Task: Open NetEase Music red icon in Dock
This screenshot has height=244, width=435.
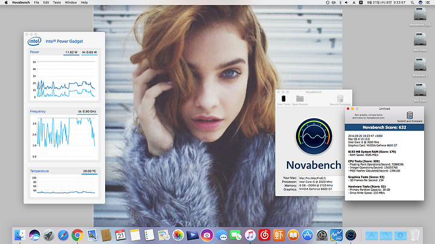Action: (265, 235)
